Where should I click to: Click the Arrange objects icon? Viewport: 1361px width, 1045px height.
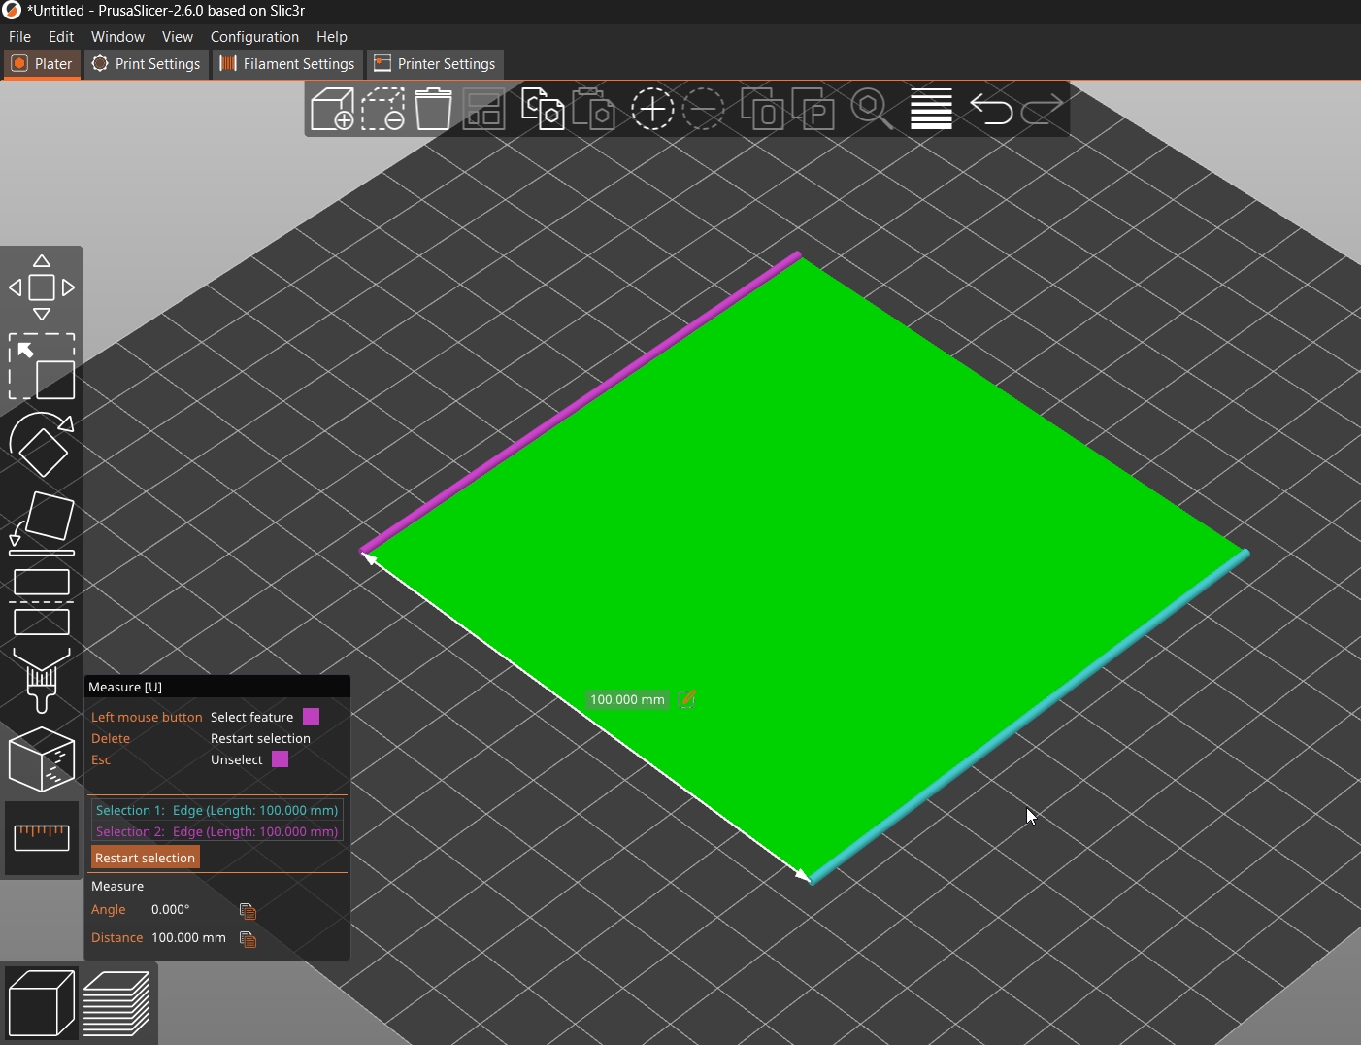[x=484, y=109]
